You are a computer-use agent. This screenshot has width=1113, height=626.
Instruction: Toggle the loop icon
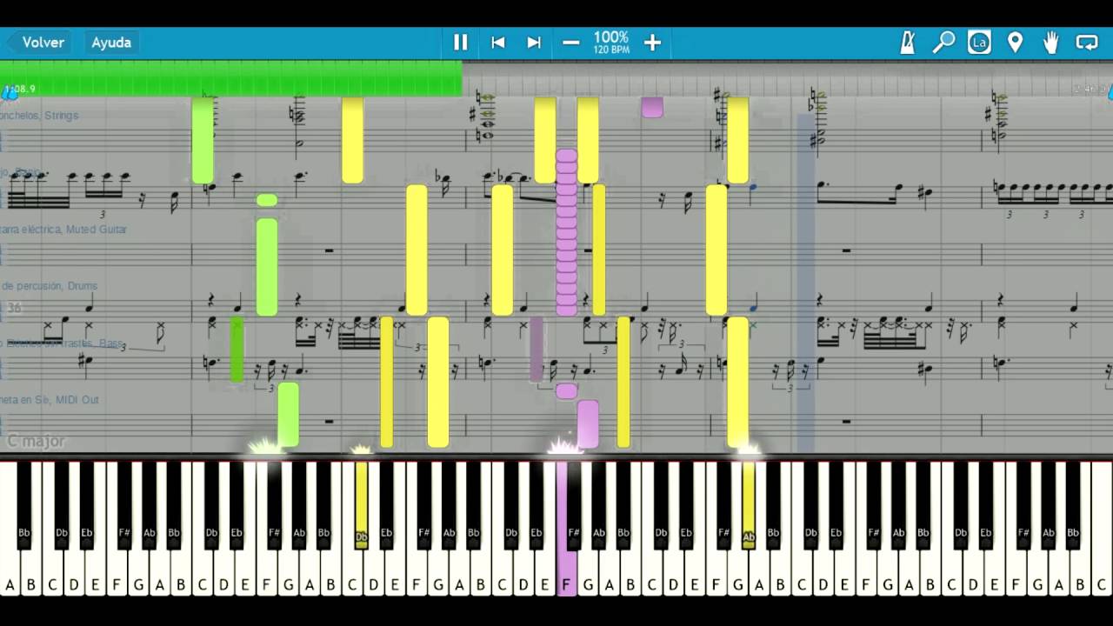1087,42
